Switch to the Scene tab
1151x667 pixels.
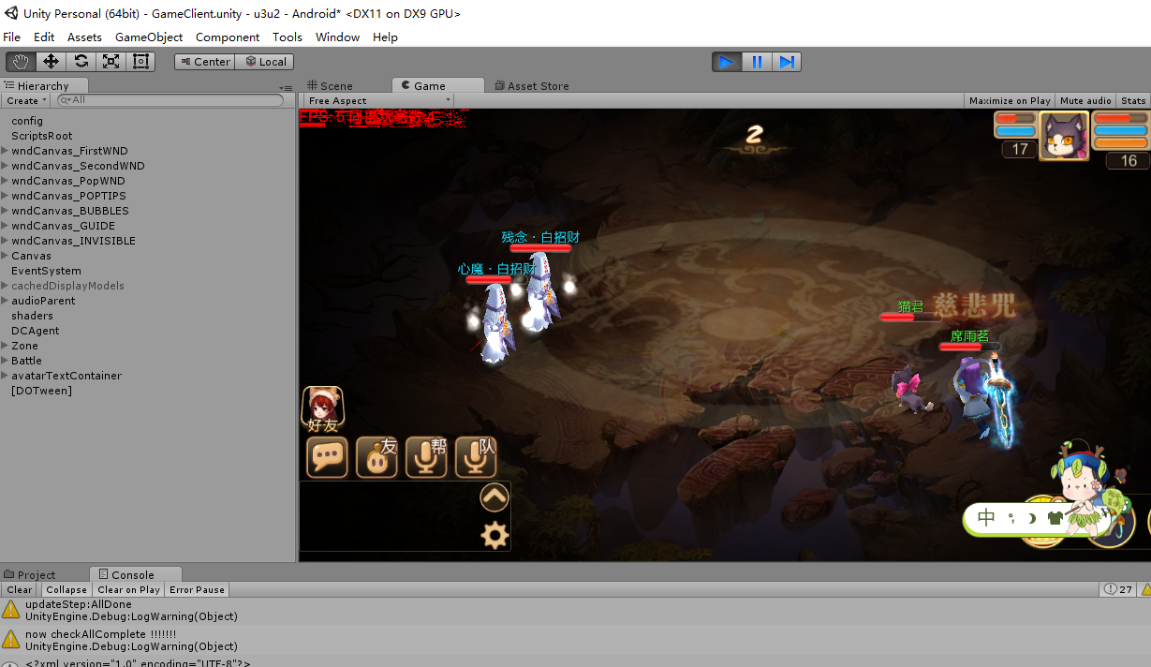[x=330, y=85]
